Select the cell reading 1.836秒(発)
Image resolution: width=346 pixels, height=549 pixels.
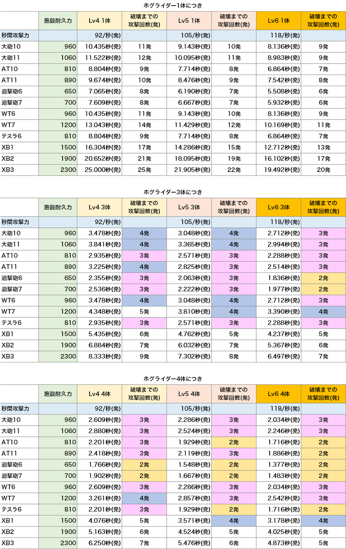coord(279,278)
